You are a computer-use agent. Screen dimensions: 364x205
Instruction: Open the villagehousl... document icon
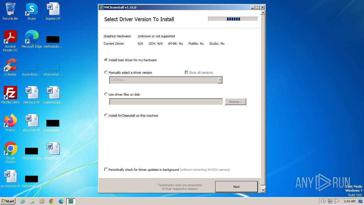pos(53,151)
